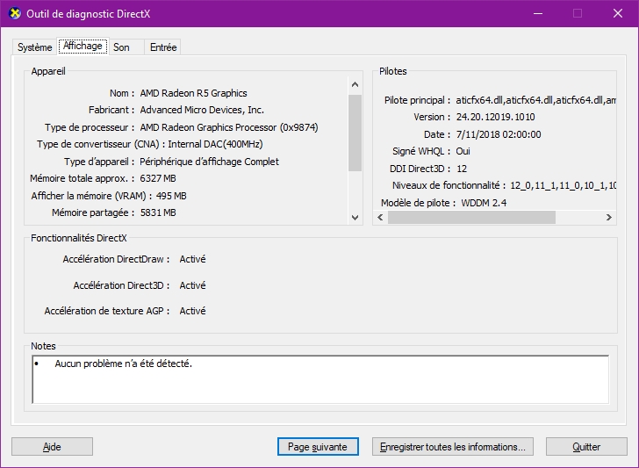The width and height of the screenshot is (639, 468).
Task: Click the '6327 MB' total memory value
Action: tap(158, 178)
